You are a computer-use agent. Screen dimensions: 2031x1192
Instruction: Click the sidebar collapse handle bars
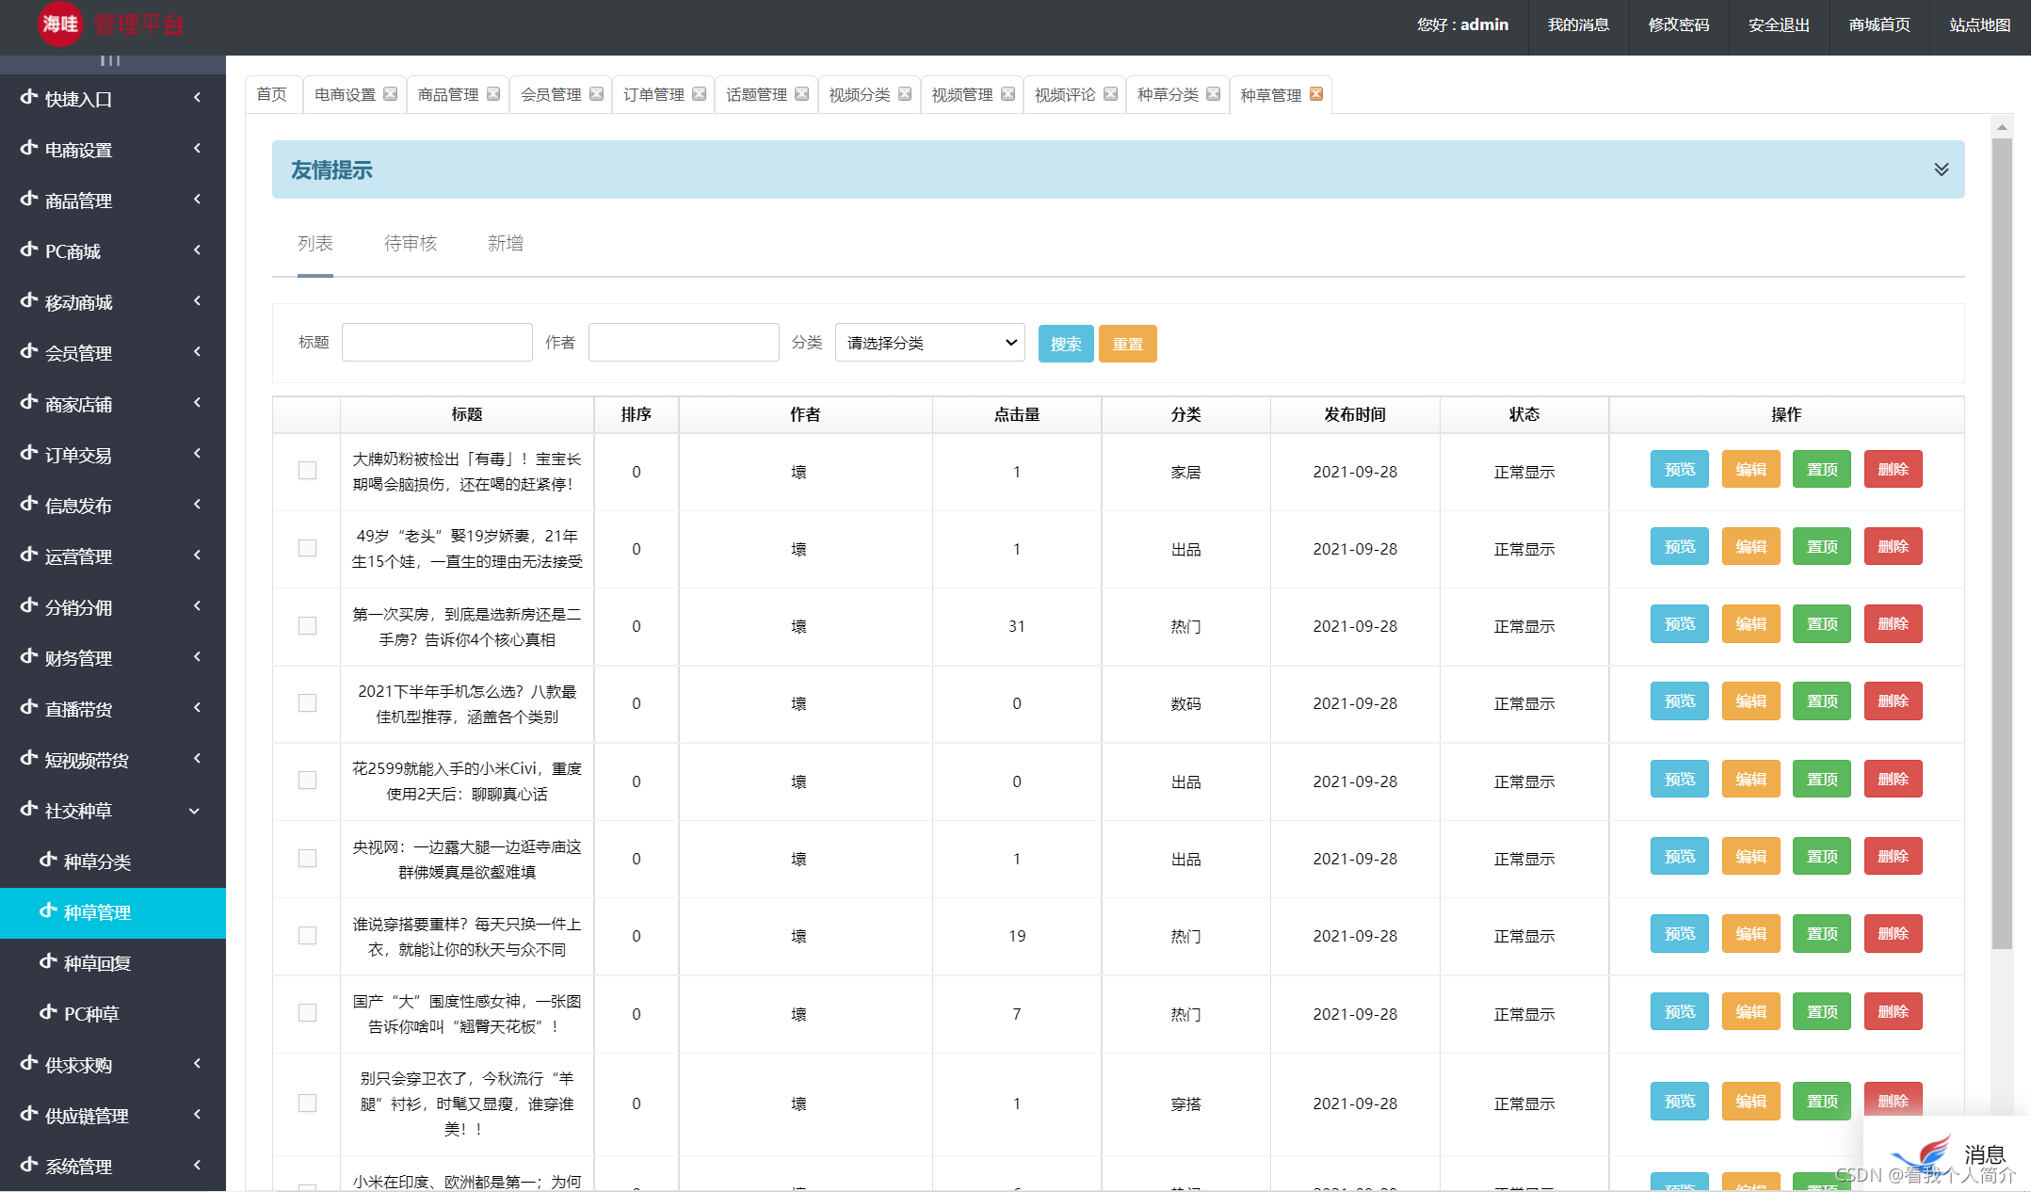110,61
